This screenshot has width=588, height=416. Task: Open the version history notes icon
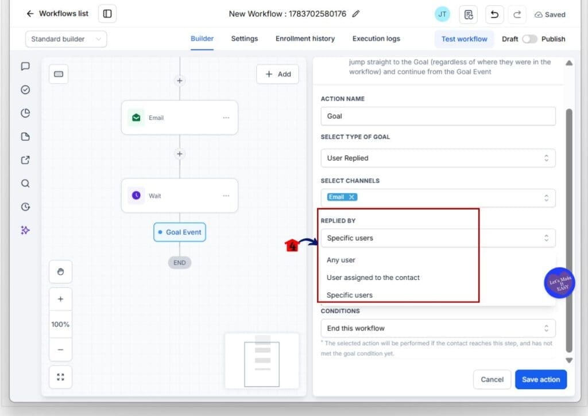pyautogui.click(x=469, y=14)
